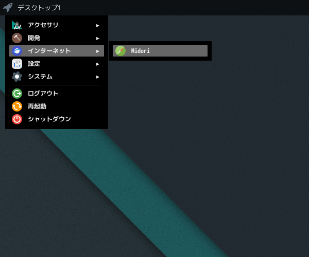Launch Midori from the submenu
This screenshot has width=309, height=257.
pos(160,51)
